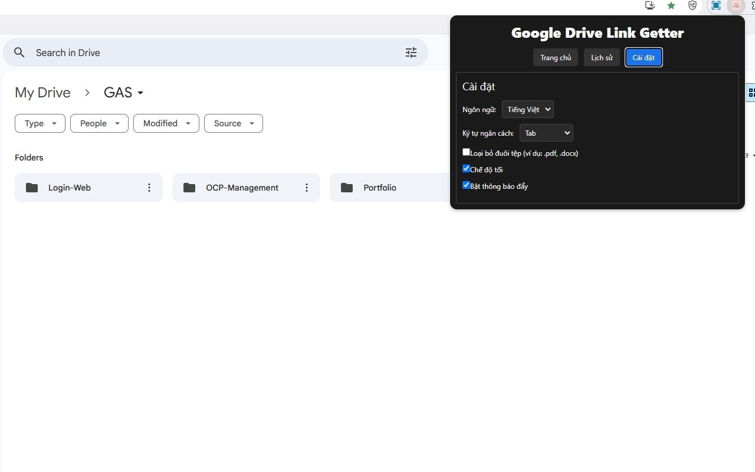Click the 'Ký tự ngăn cách:' label text

click(488, 133)
